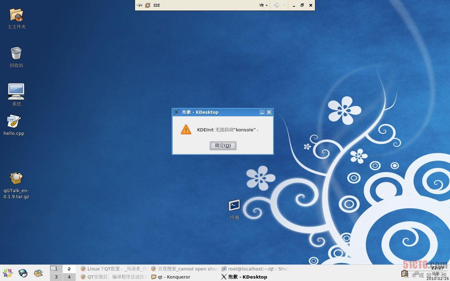Switch to virtual desktop 1 in the pager
Viewport: 450px width, 281px height.
coord(56,269)
